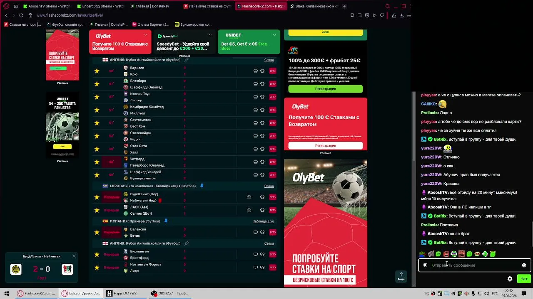This screenshot has height=299, width=533.
Task: Expand the OlyBet ad banner chevron
Action: coord(145,35)
